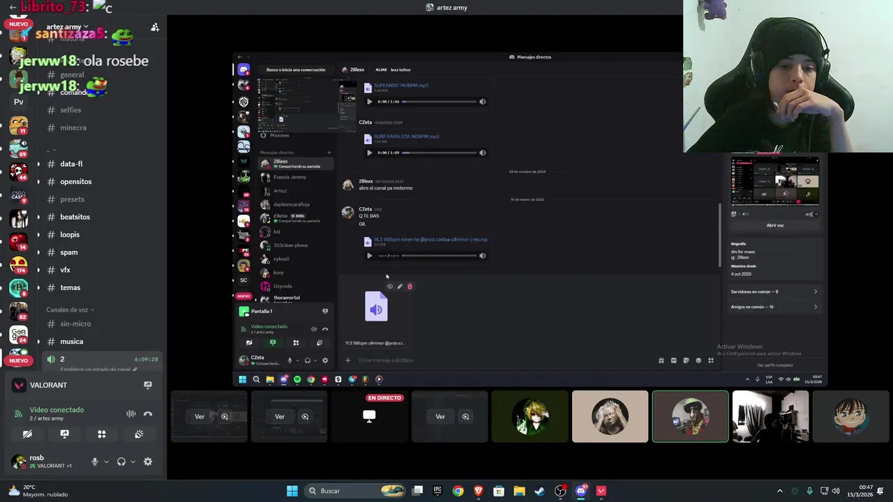Seek on SUFEANDO 140BPM.mp3 progress bar
Viewport: 893px width, 502px height.
(x=439, y=102)
